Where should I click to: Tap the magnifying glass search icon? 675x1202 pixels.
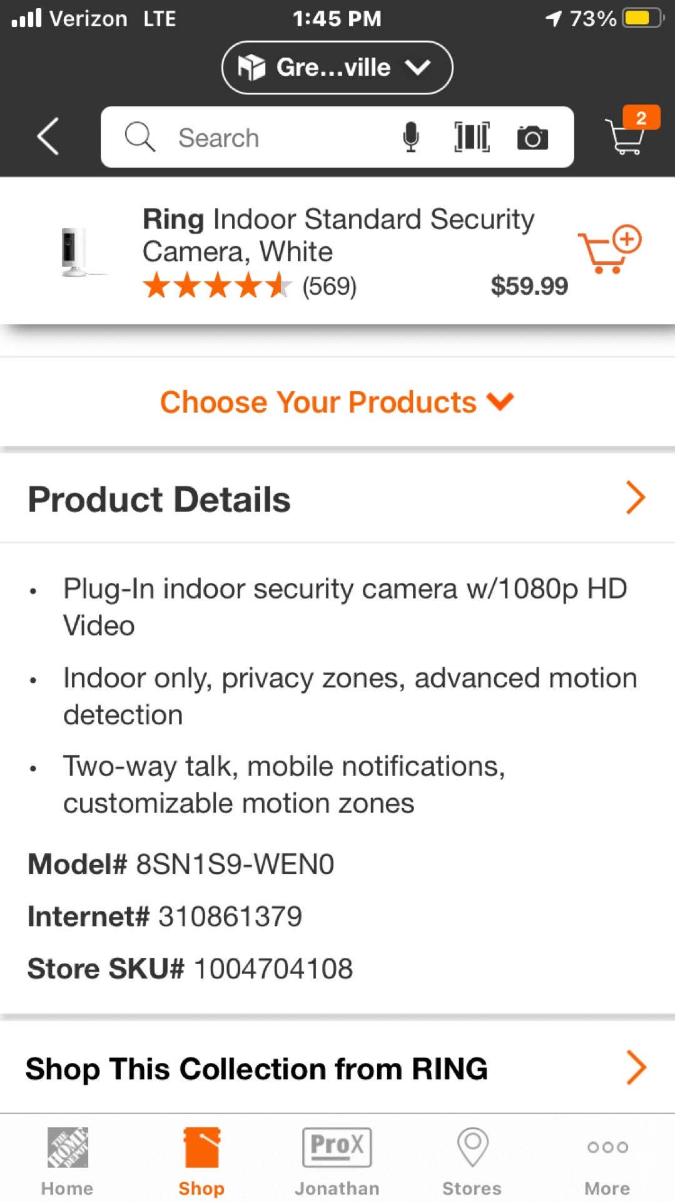tap(140, 137)
